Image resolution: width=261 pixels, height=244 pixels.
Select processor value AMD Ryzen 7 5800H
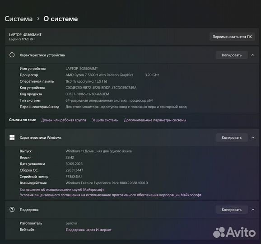(x=99, y=75)
